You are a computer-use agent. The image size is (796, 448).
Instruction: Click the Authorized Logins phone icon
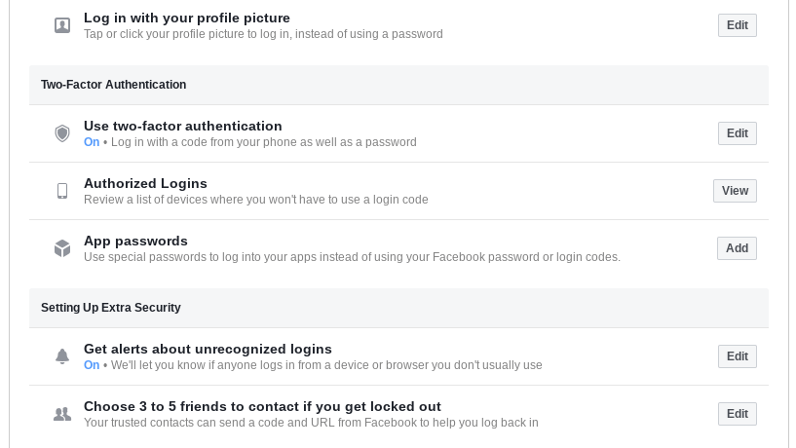62,191
